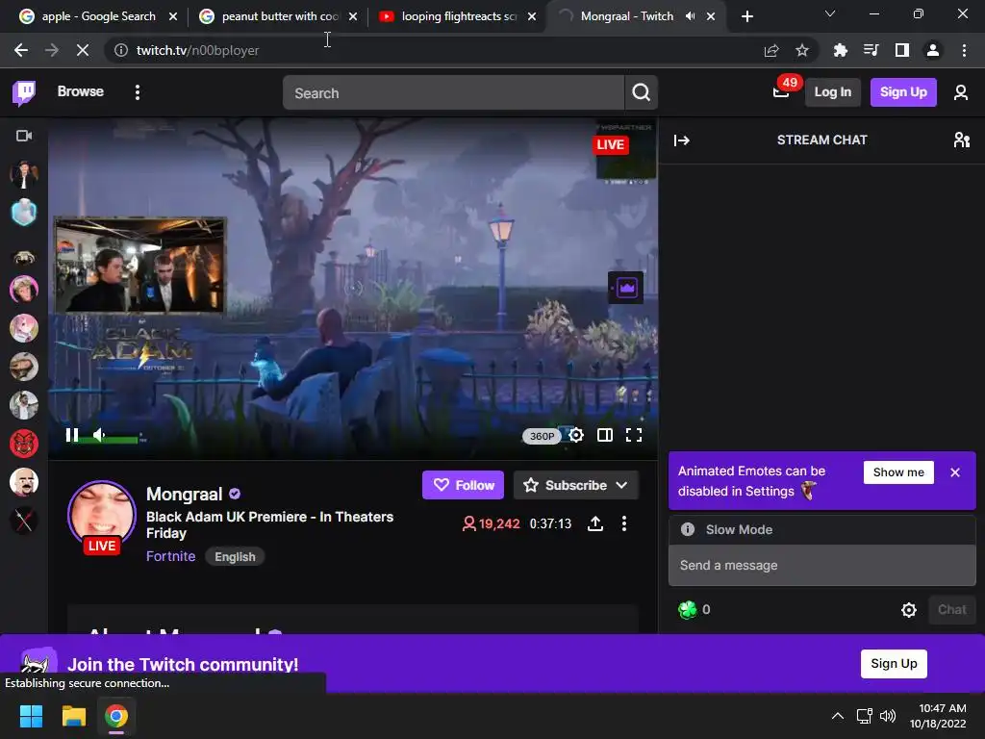Click the Mongraal channel name
Viewport: 985px width, 739px height.
(x=184, y=494)
